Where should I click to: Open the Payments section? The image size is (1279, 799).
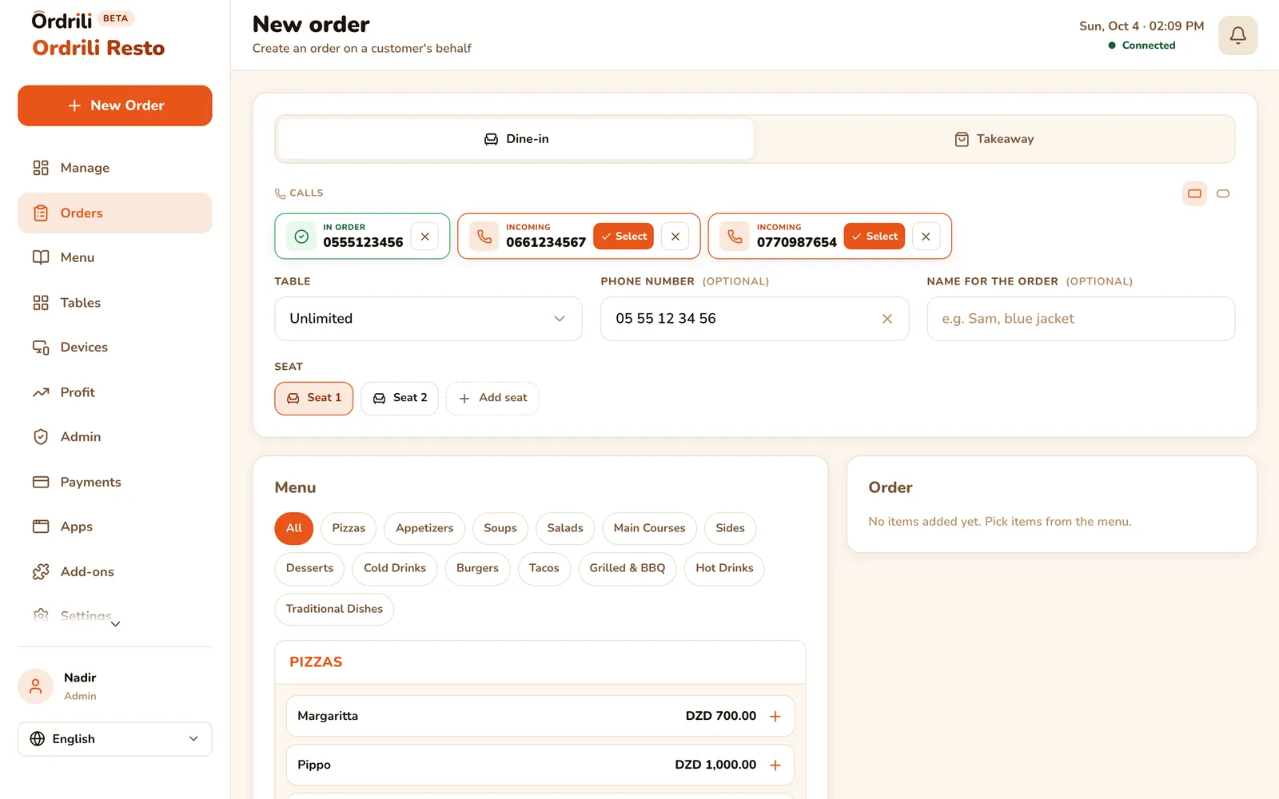[115, 482]
